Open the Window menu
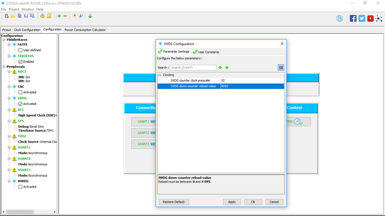The height and width of the screenshot is (216, 385). click(x=27, y=9)
